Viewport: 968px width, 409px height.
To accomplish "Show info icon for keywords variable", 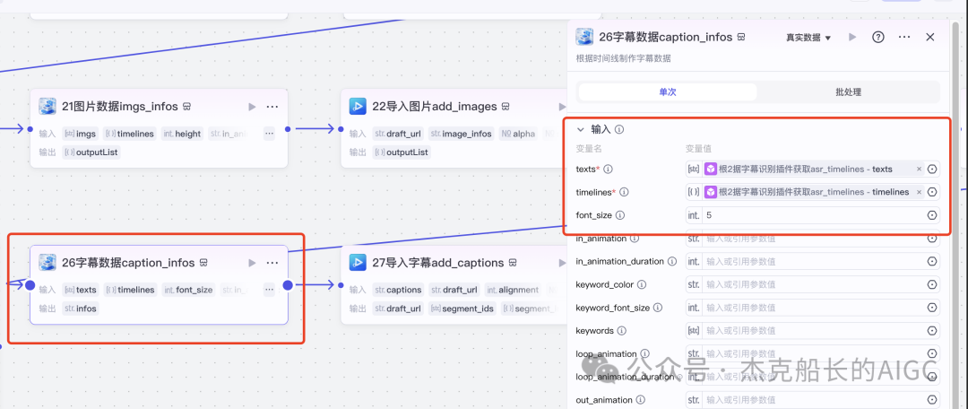I will coord(622,331).
